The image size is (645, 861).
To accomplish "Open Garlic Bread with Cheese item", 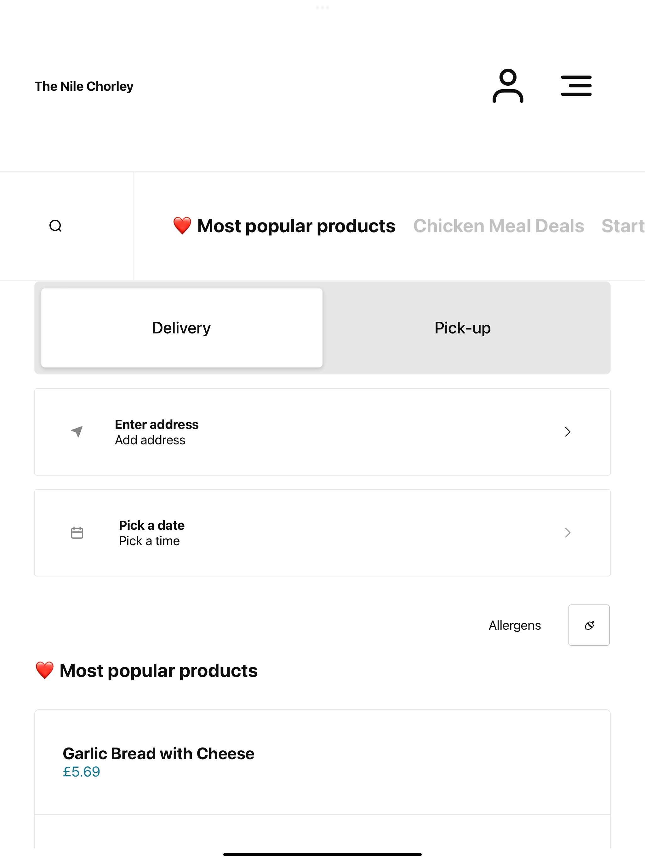I will [322, 762].
